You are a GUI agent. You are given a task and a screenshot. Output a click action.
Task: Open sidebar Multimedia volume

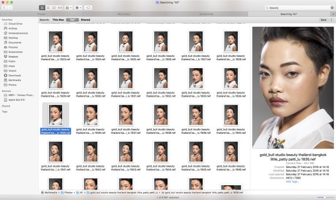coord(14,80)
